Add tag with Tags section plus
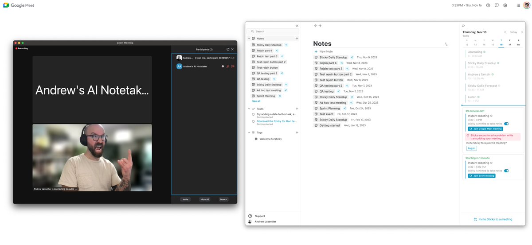The height and width of the screenshot is (245, 532). (297, 132)
